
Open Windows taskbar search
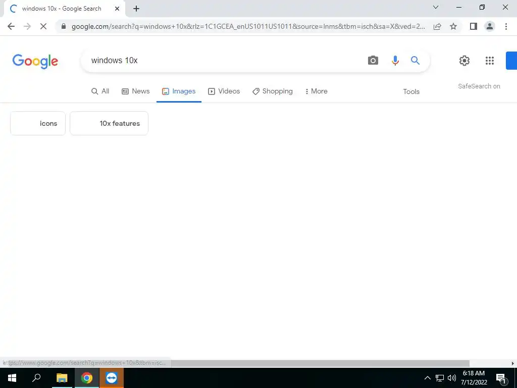point(36,378)
